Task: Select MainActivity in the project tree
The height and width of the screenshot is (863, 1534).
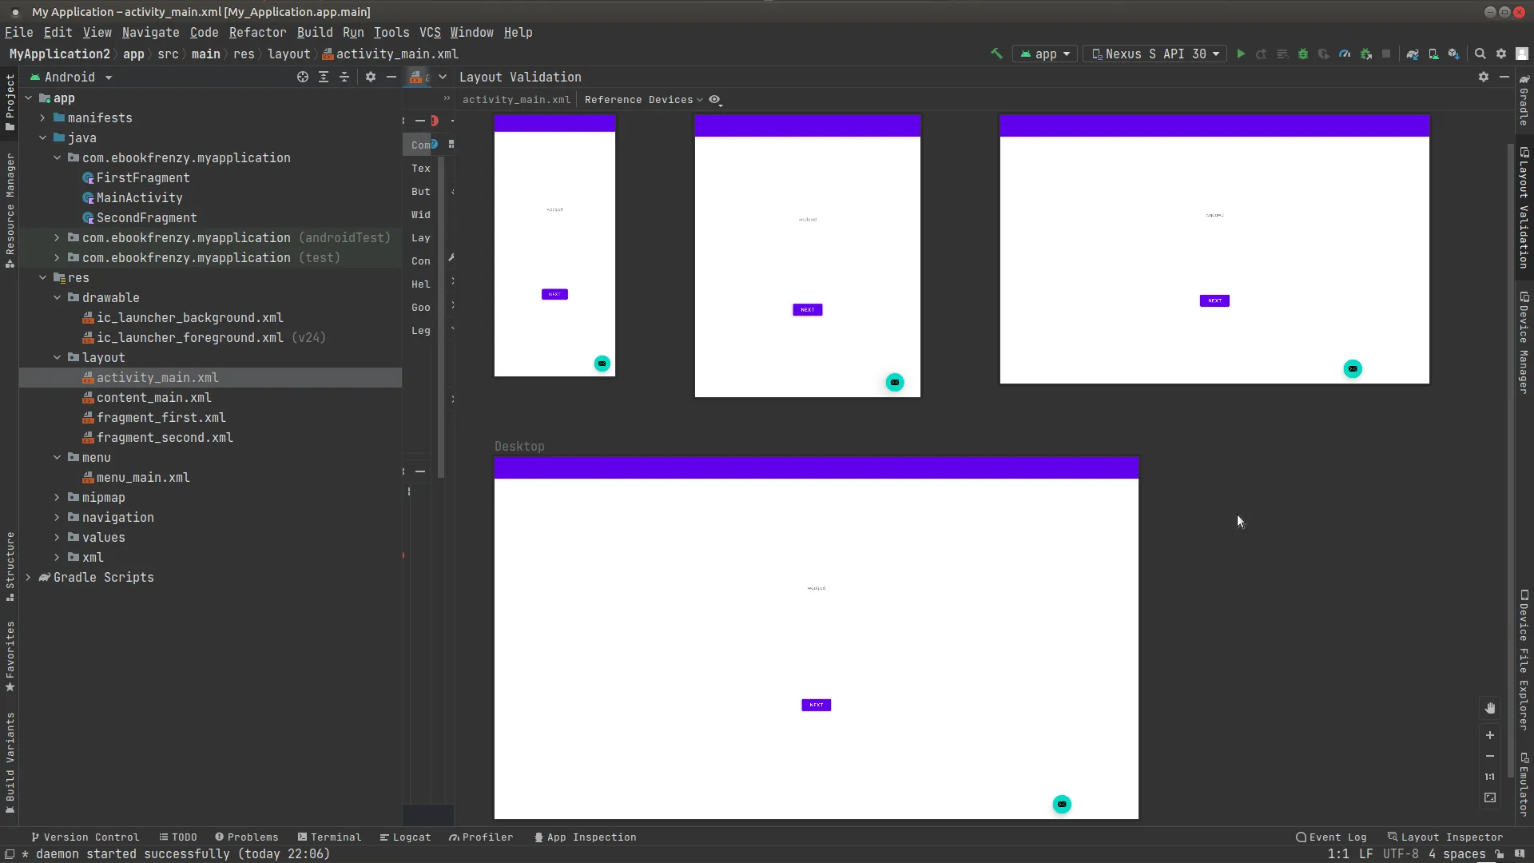Action: (x=139, y=197)
